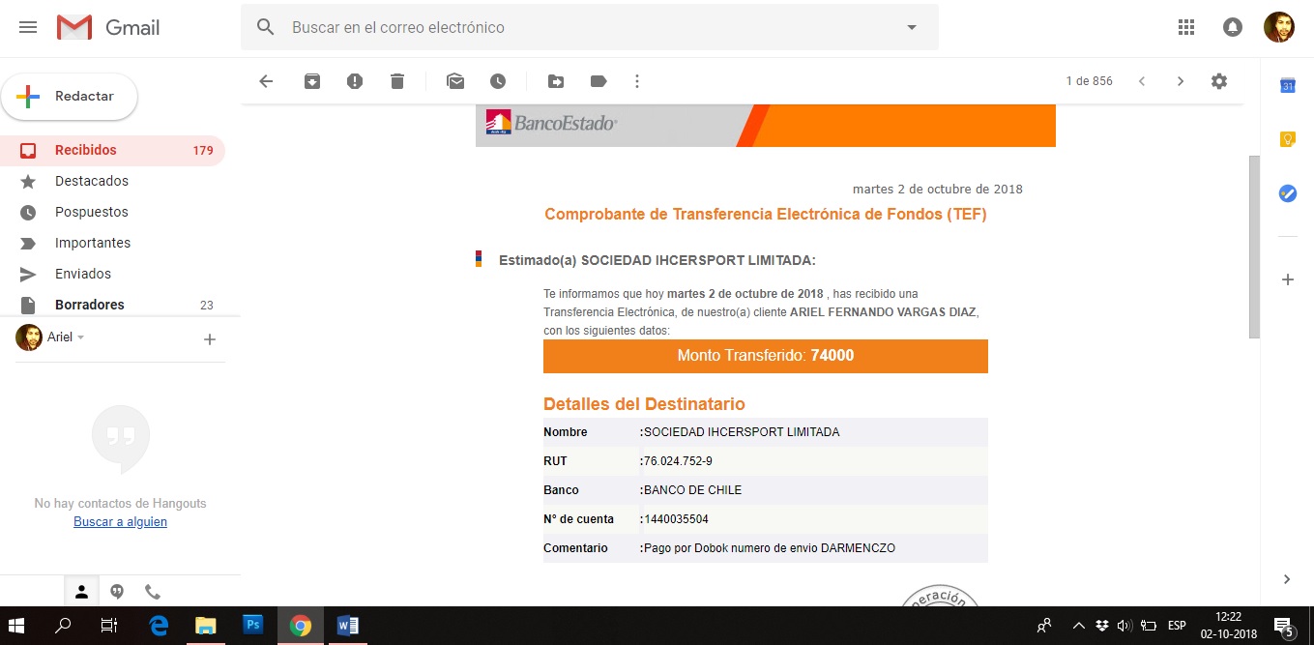Image resolution: width=1314 pixels, height=645 pixels.
Task: Open Google Tasks side panel
Action: coord(1287,193)
